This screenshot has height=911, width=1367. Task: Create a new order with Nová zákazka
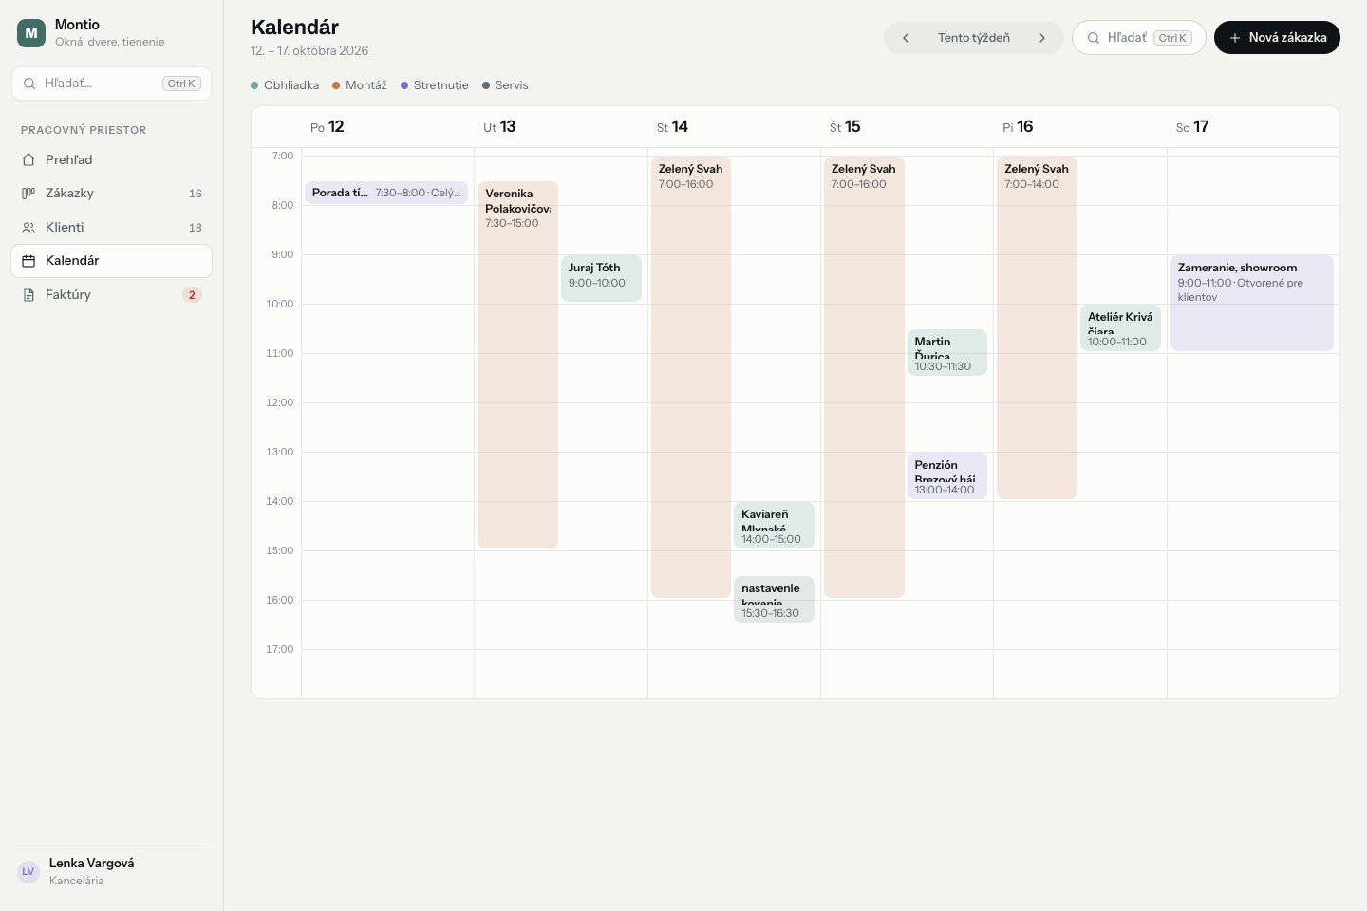coord(1277,38)
